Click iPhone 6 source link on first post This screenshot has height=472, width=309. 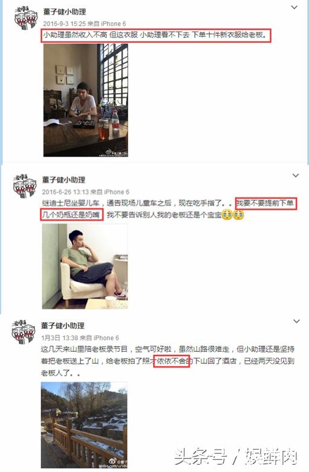point(113,24)
